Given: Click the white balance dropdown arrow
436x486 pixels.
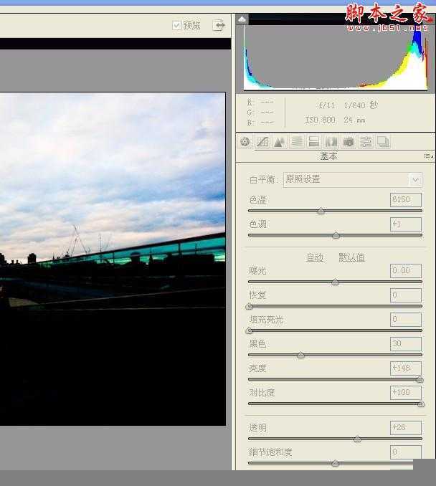Looking at the screenshot, I should click(x=415, y=180).
